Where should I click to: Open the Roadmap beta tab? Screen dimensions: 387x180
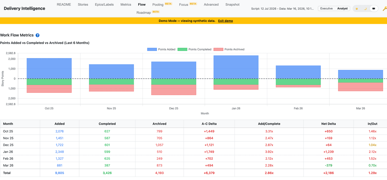pyautogui.click(x=148, y=12)
